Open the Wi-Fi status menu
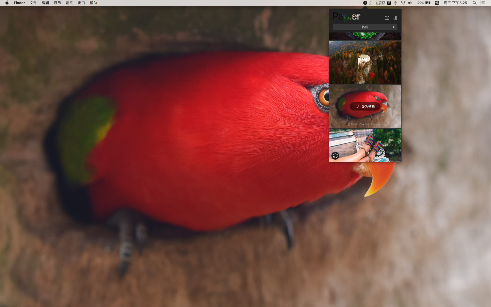The image size is (491, 307). pyautogui.click(x=403, y=3)
